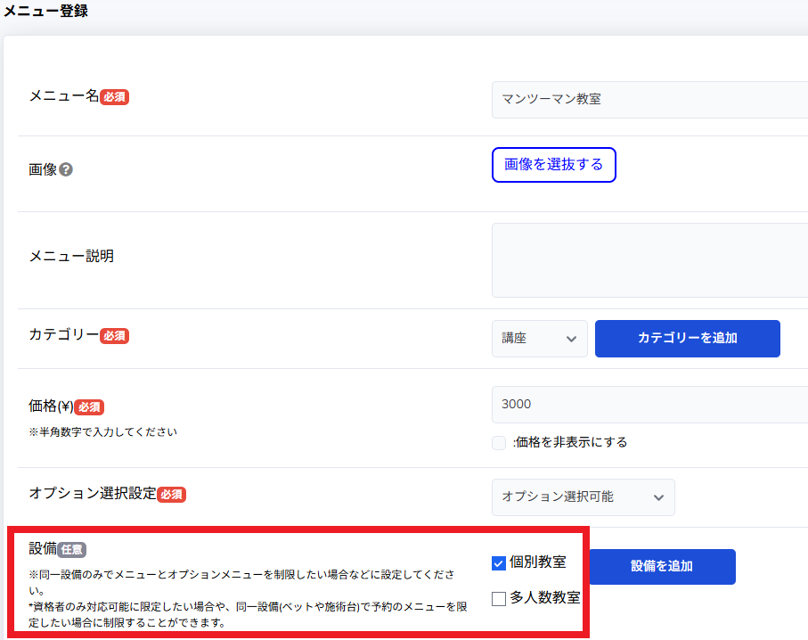Click the 任意 badge next to 設備

(x=72, y=549)
